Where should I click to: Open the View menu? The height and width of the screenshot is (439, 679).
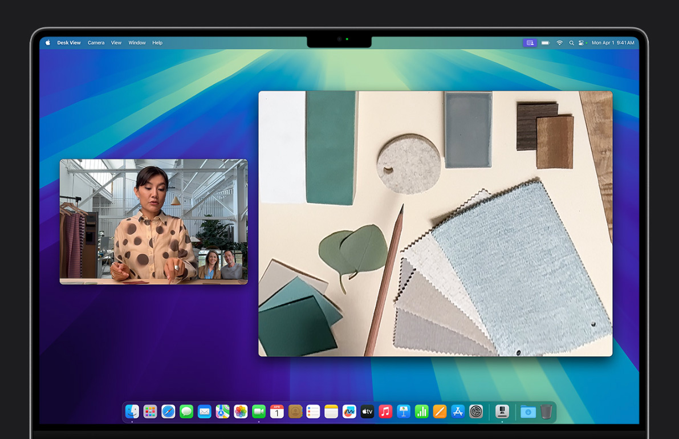click(x=116, y=42)
